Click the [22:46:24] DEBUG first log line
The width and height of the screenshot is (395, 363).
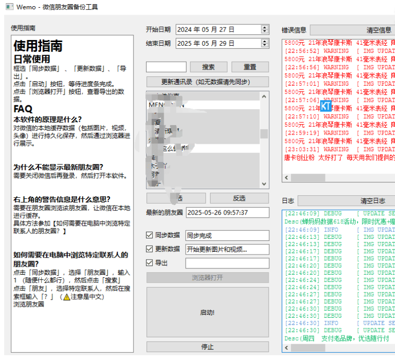point(339,280)
